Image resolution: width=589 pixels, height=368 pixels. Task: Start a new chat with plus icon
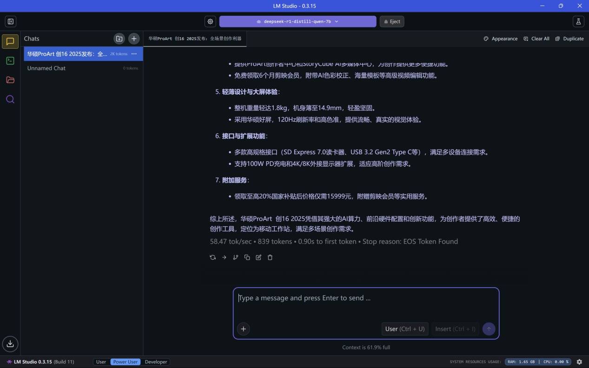134,39
